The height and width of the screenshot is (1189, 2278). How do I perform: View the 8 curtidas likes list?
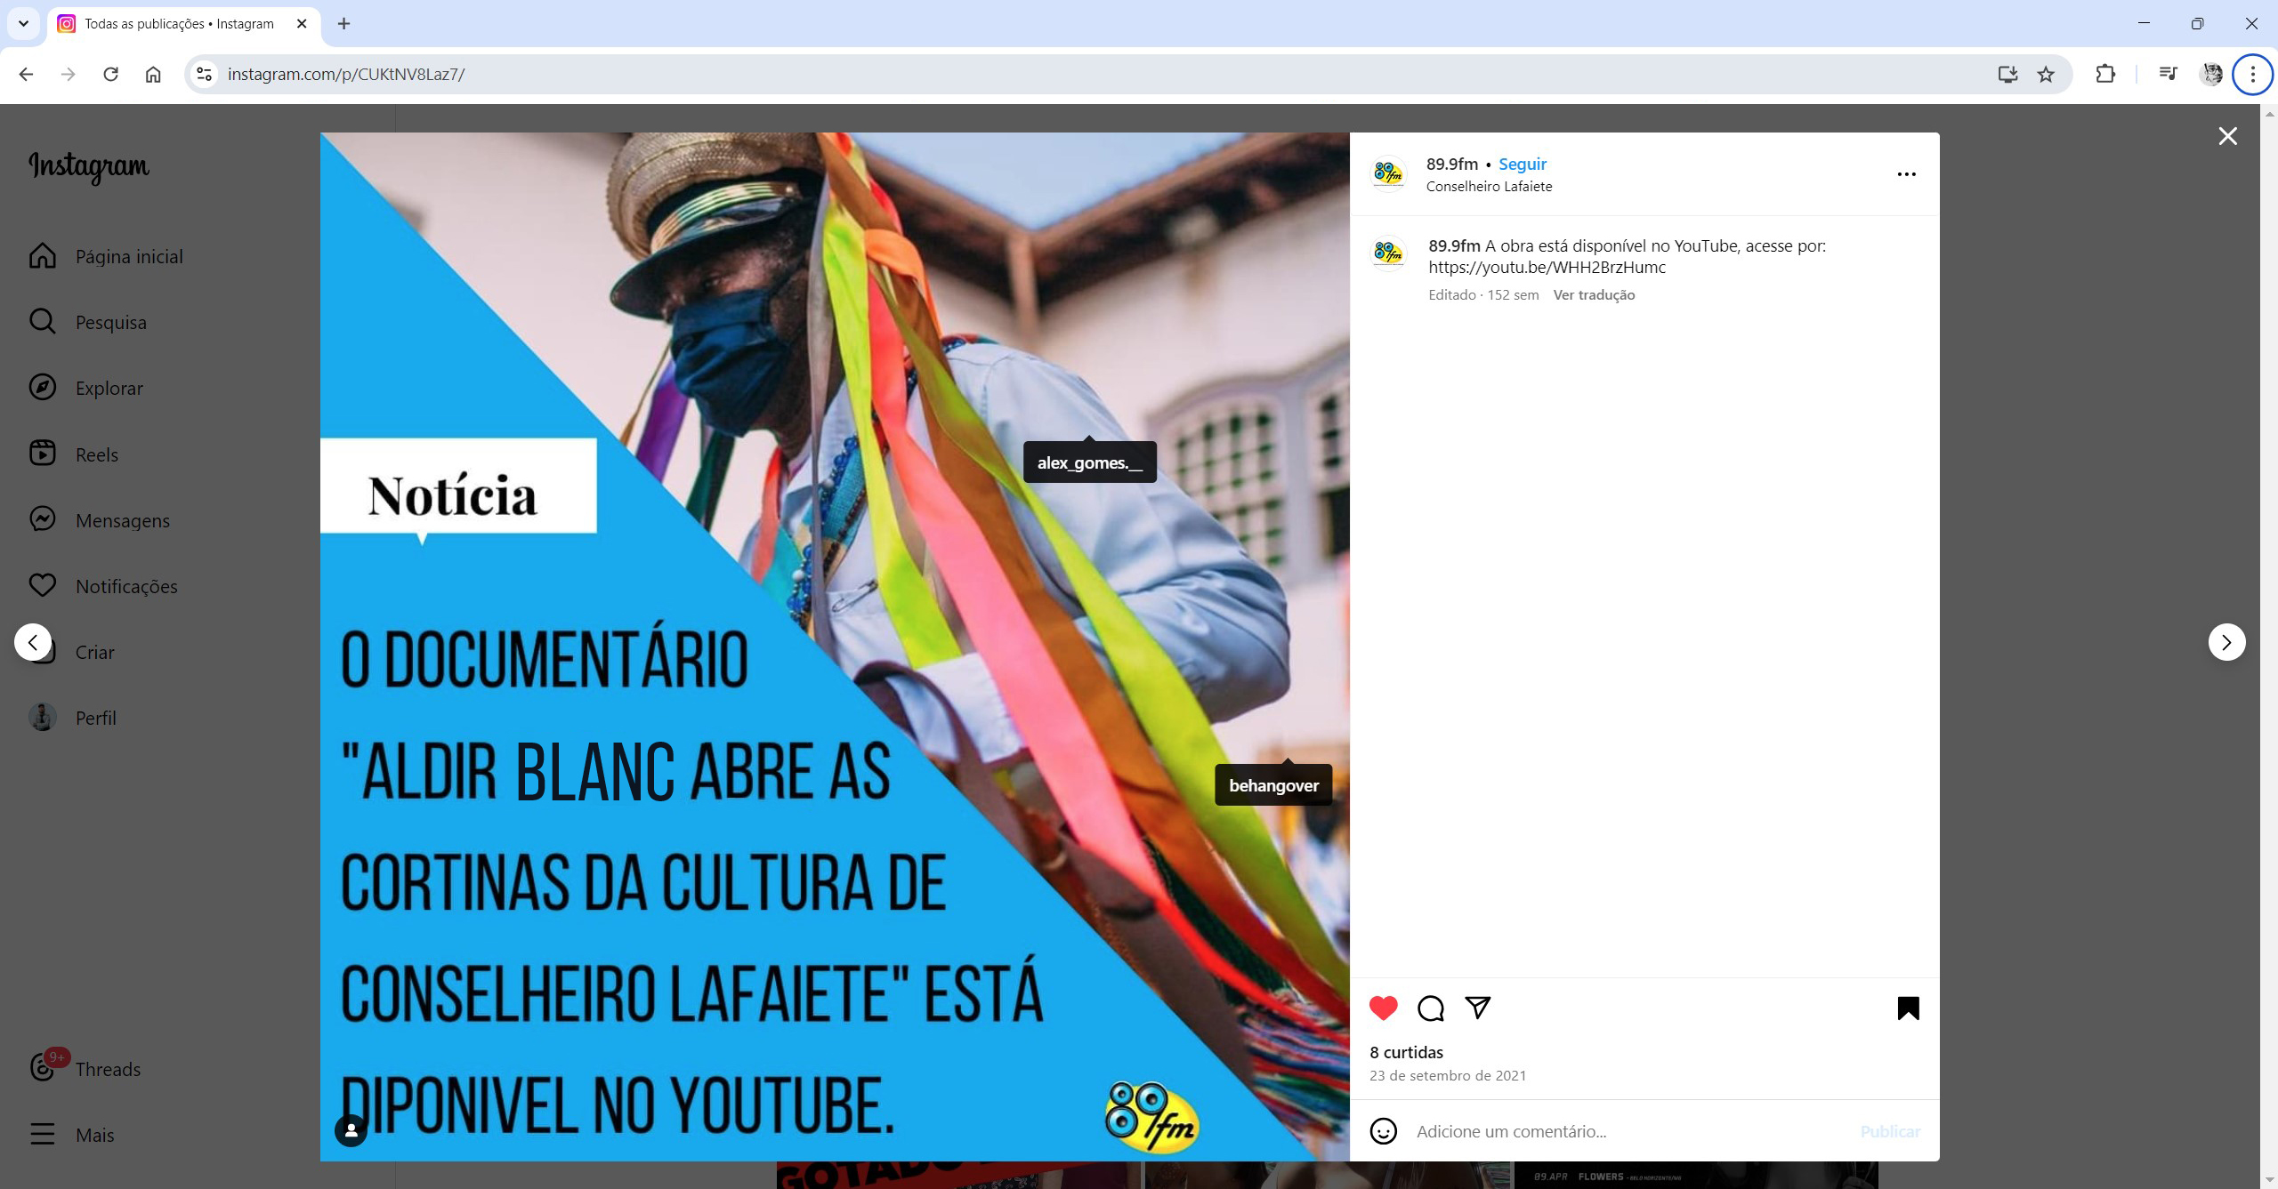pyautogui.click(x=1406, y=1052)
